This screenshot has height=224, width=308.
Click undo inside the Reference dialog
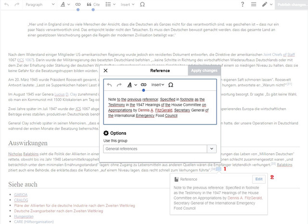tap(109, 85)
